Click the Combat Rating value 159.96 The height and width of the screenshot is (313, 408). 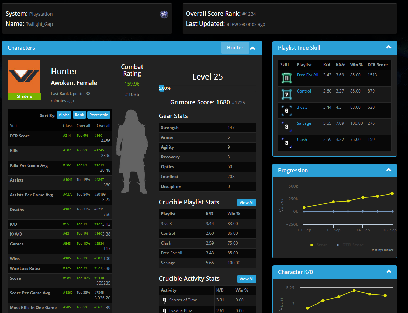click(132, 84)
